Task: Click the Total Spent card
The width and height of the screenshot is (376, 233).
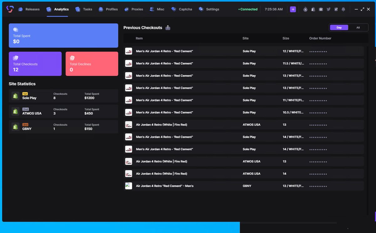Action: pyautogui.click(x=63, y=36)
